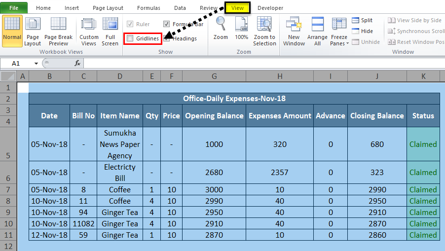Click Reset Window Position
The image size is (445, 251).
(416, 42)
